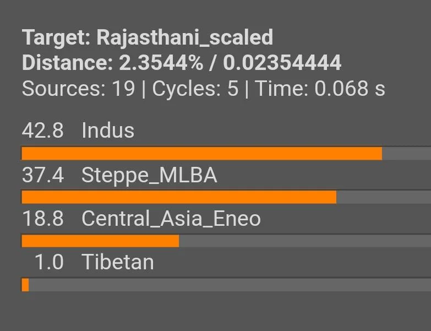Click the orange Indus progress bar
Image resolution: width=431 pixels, height=331 pixels.
(202, 154)
